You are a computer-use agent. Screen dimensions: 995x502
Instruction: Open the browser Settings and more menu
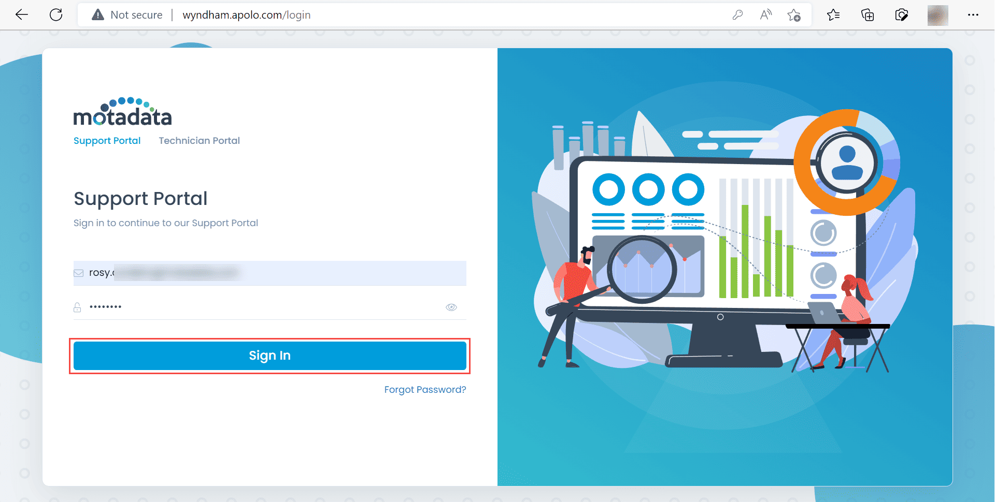click(973, 15)
